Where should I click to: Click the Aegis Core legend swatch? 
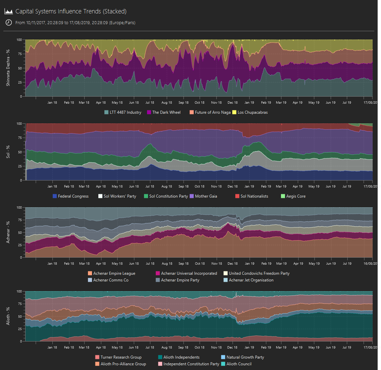click(x=283, y=196)
